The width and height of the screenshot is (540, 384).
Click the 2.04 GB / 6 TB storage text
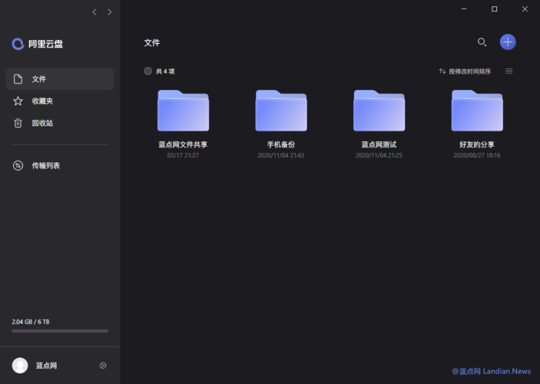point(31,322)
